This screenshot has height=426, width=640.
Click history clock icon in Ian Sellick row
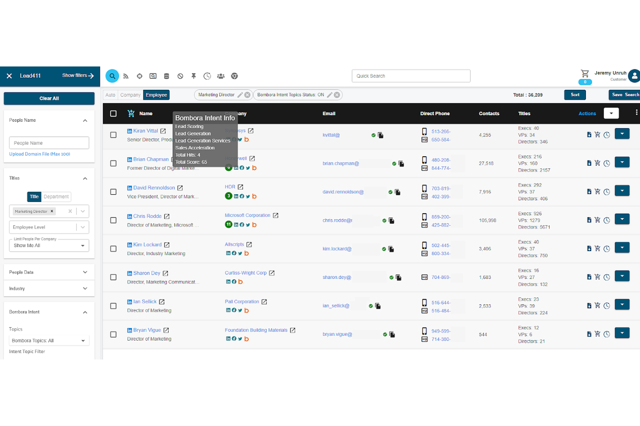pos(607,306)
